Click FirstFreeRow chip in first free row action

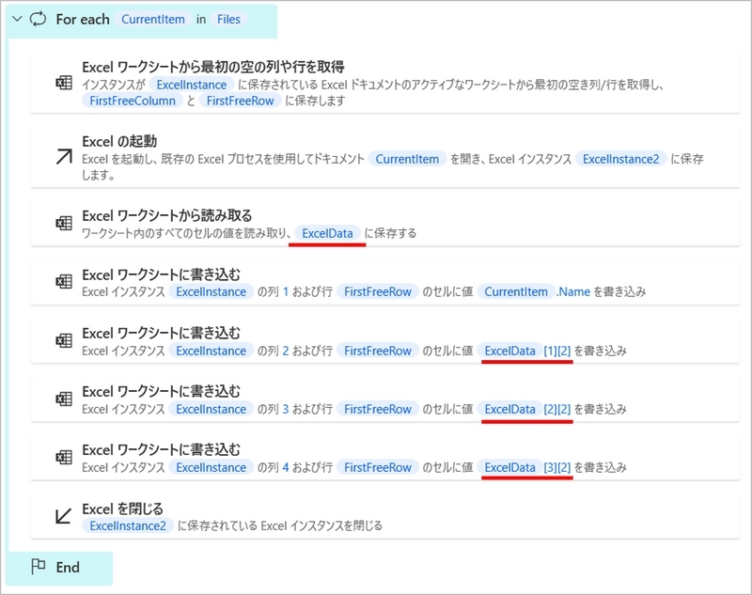point(240,101)
